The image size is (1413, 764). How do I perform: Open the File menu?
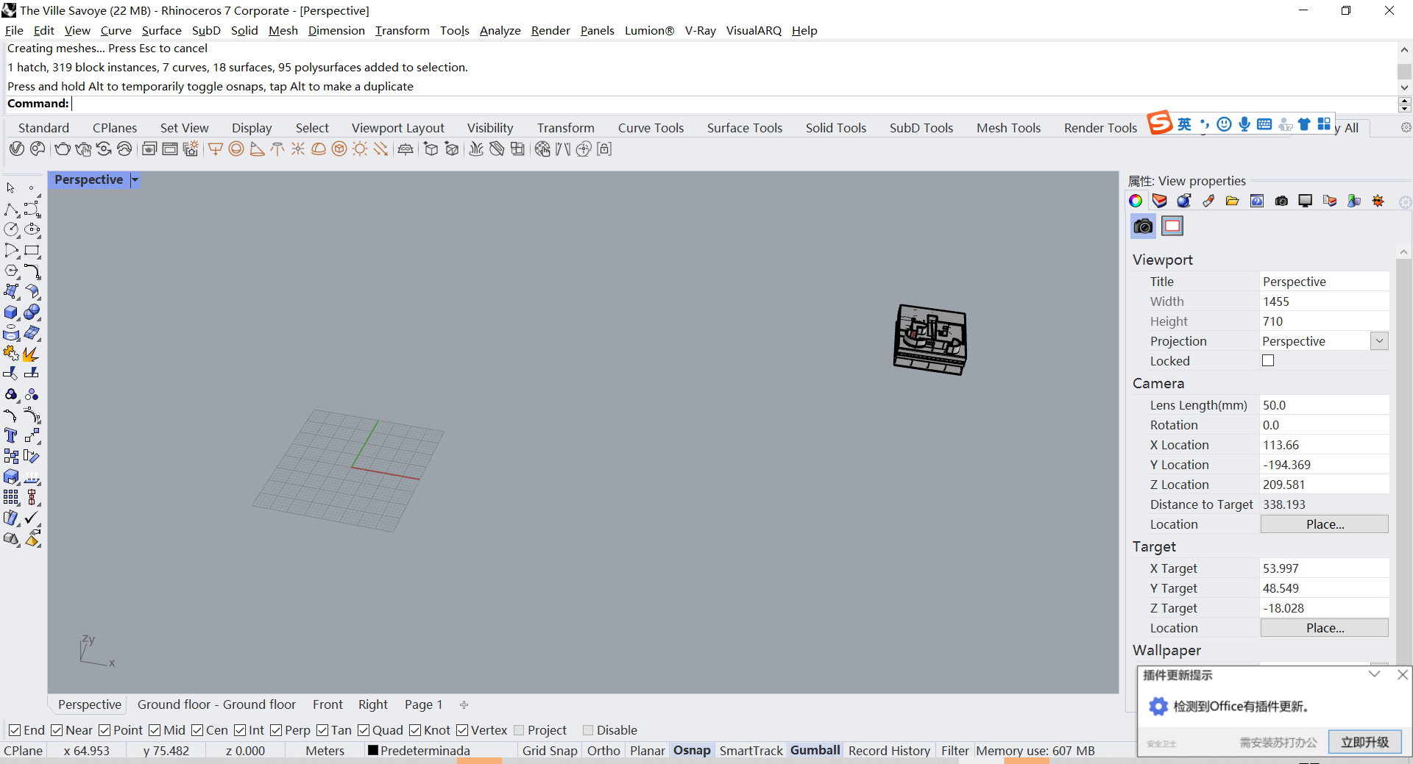click(14, 30)
